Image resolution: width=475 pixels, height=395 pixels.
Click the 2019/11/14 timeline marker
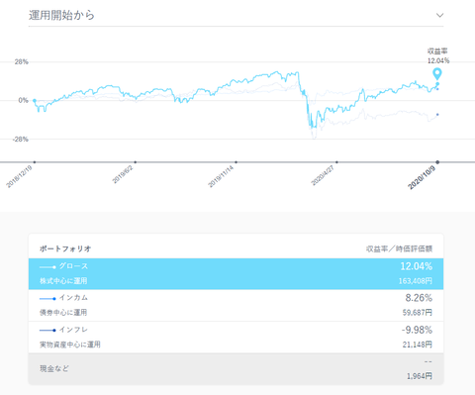click(x=236, y=162)
